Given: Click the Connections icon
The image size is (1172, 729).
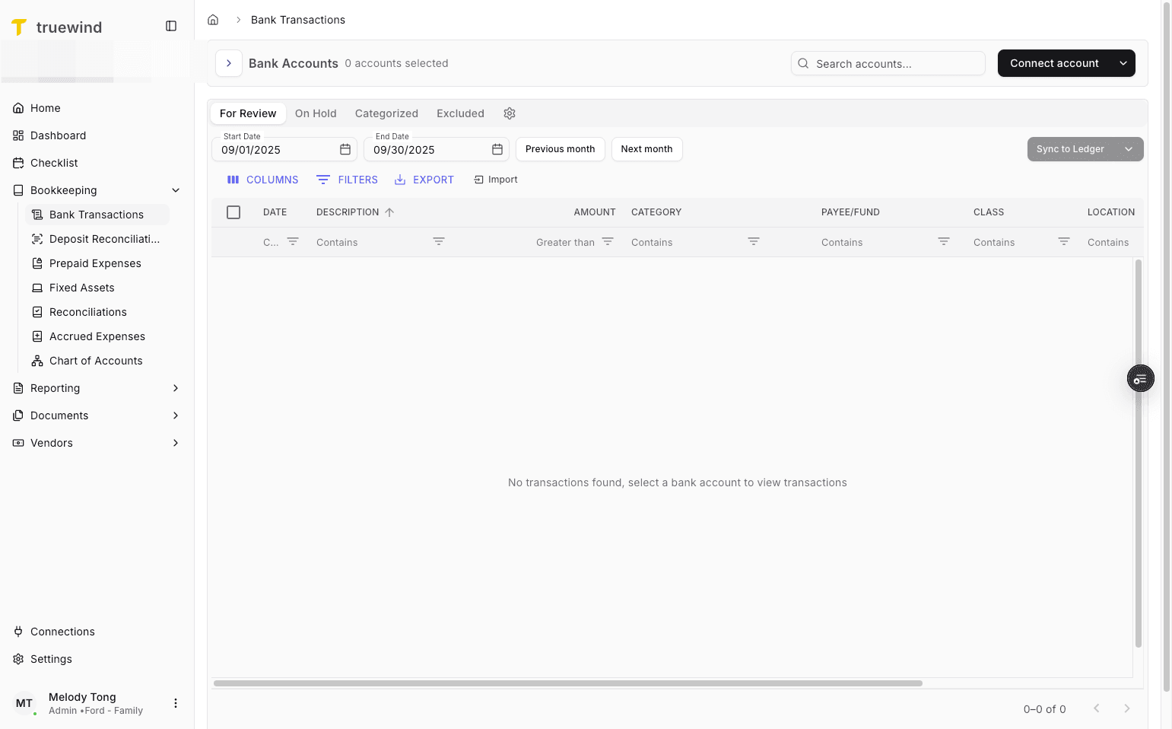Looking at the screenshot, I should click(x=17, y=631).
